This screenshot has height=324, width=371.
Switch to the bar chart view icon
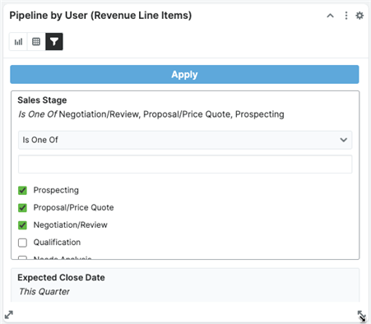click(18, 42)
